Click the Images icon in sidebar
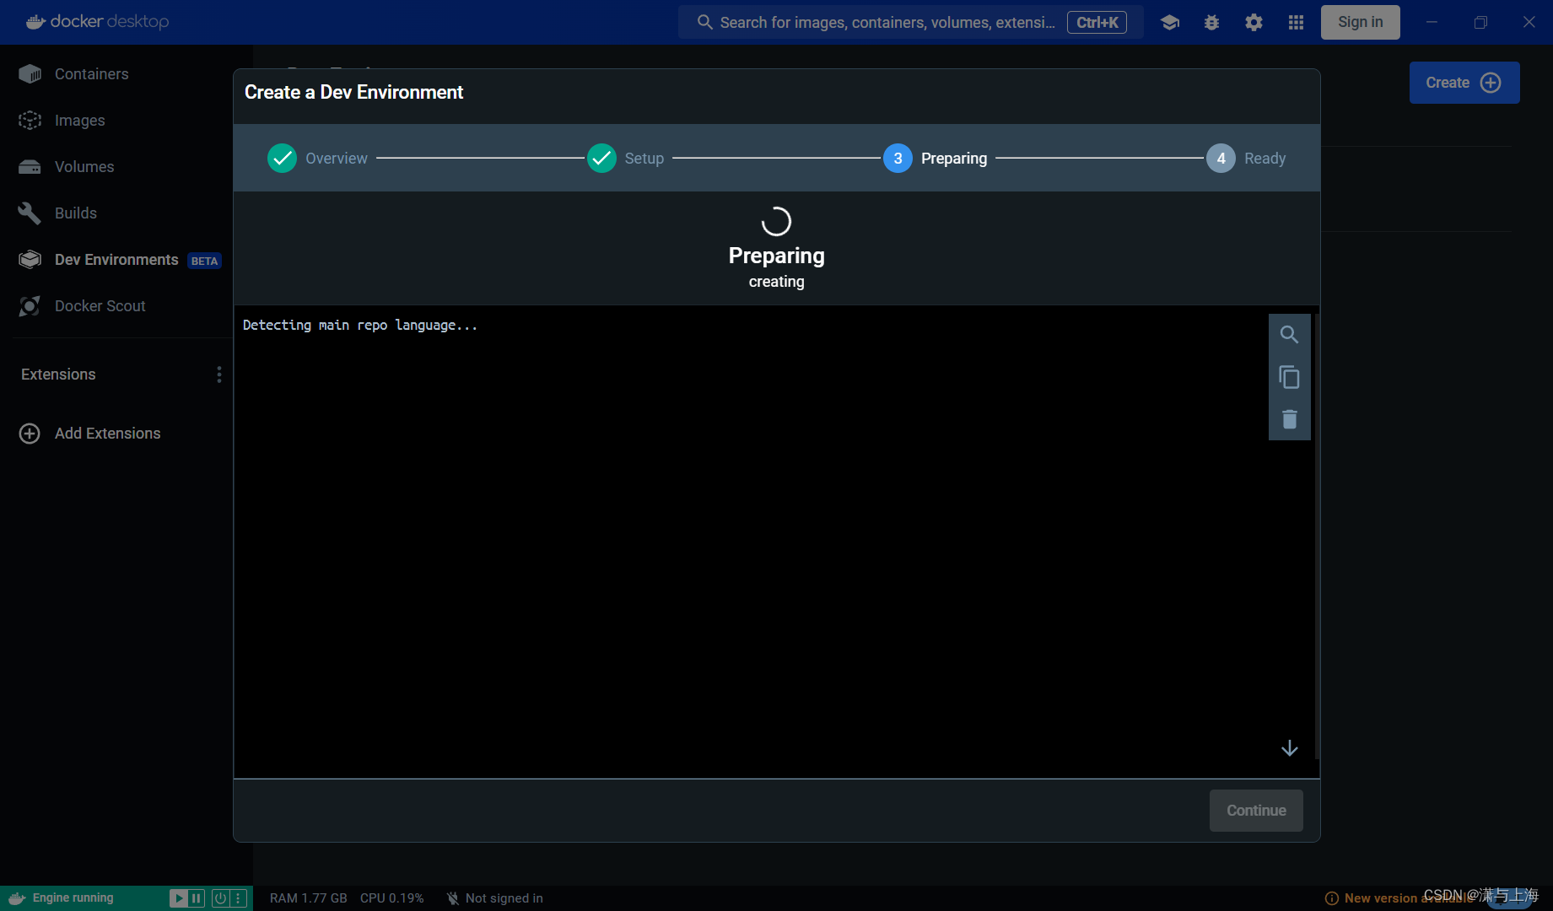 [x=30, y=121]
